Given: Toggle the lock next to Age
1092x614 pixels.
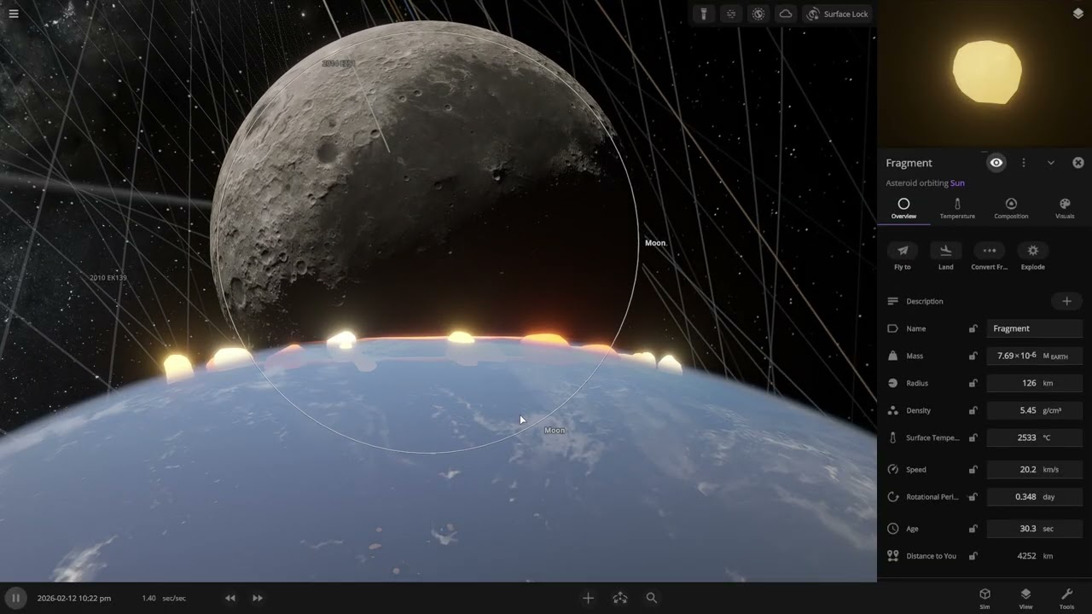Looking at the screenshot, I should click(973, 529).
